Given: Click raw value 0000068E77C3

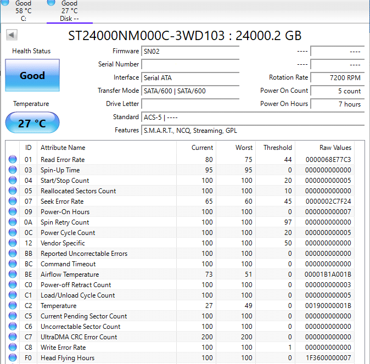Looking at the screenshot, I should 328,160.
